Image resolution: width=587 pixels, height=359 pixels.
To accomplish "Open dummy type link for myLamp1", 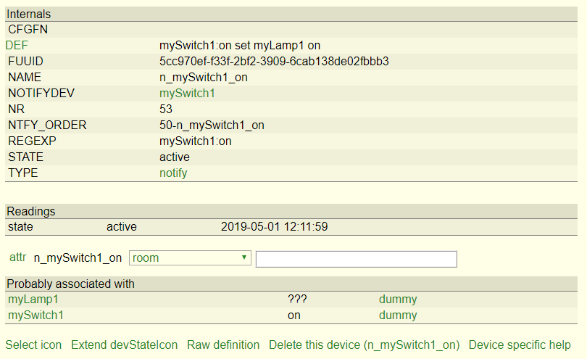I will [398, 300].
